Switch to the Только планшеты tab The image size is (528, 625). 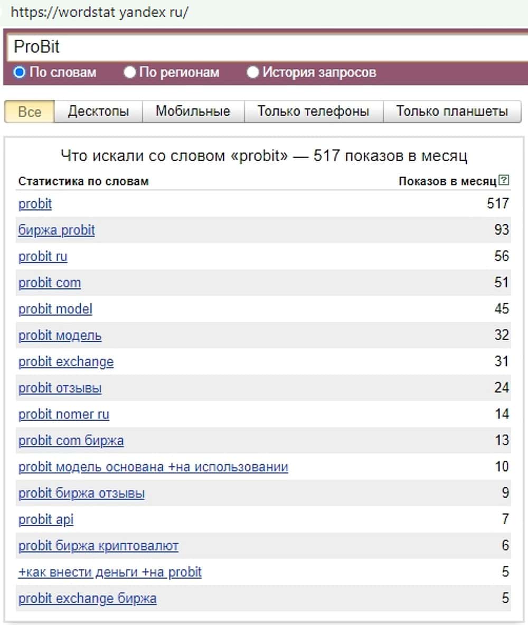(452, 111)
